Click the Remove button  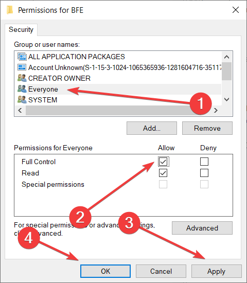point(207,128)
